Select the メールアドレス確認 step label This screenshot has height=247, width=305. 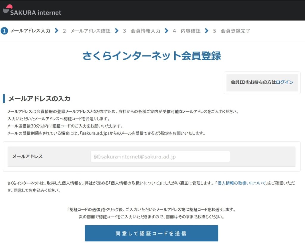click(x=90, y=31)
